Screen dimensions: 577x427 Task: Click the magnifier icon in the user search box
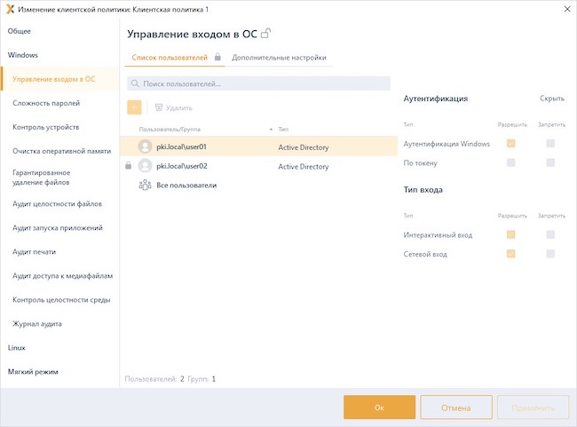134,83
